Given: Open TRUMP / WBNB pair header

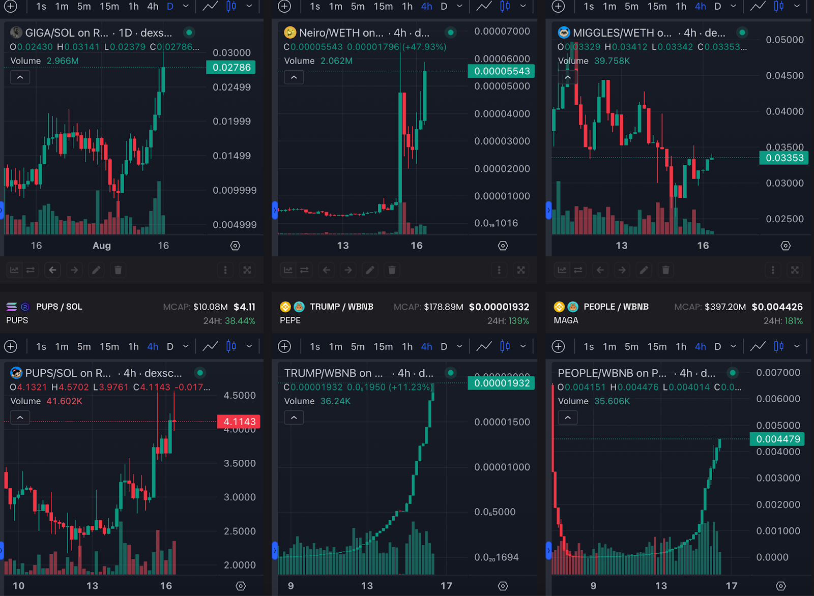Looking at the screenshot, I should pyautogui.click(x=341, y=307).
